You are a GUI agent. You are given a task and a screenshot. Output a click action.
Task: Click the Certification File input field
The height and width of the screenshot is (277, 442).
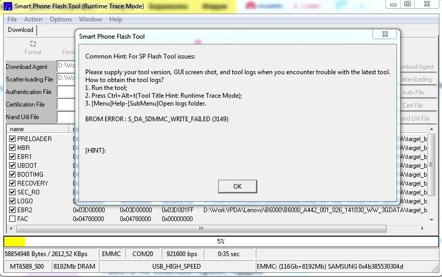[x=66, y=104]
